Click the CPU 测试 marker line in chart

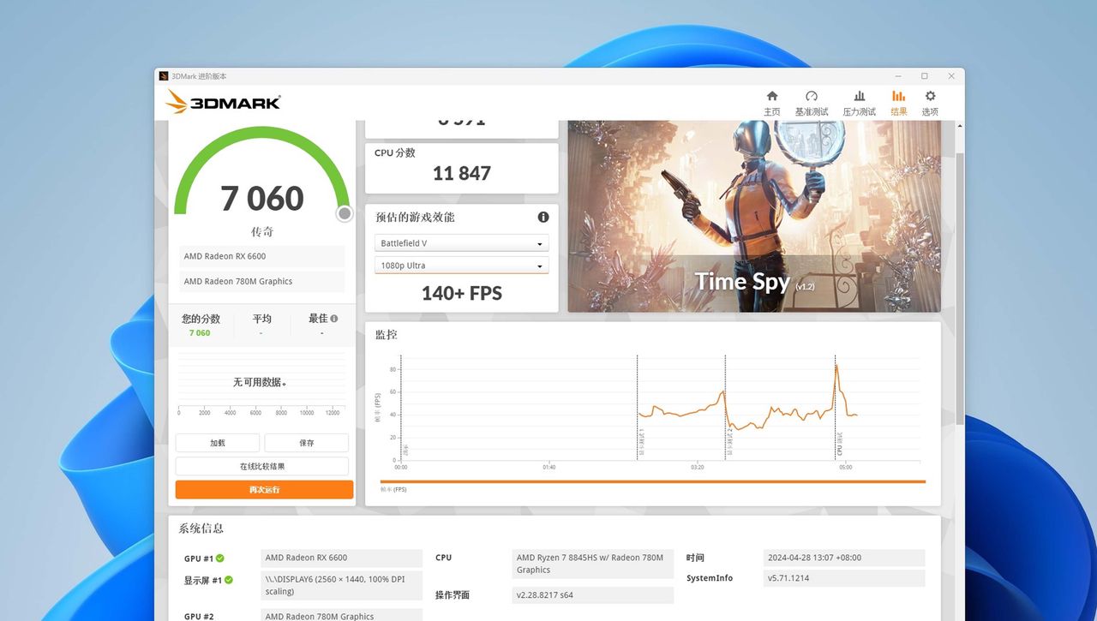pyautogui.click(x=836, y=408)
